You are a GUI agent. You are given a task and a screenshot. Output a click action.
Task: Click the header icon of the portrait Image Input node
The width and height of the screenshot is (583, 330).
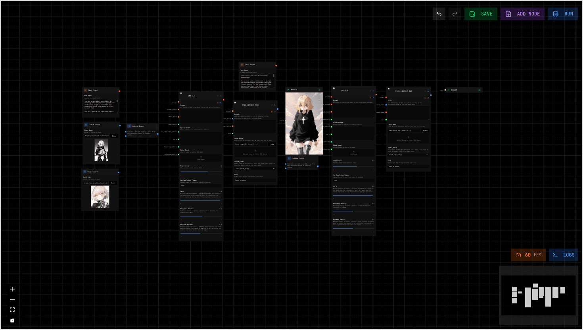(85, 172)
